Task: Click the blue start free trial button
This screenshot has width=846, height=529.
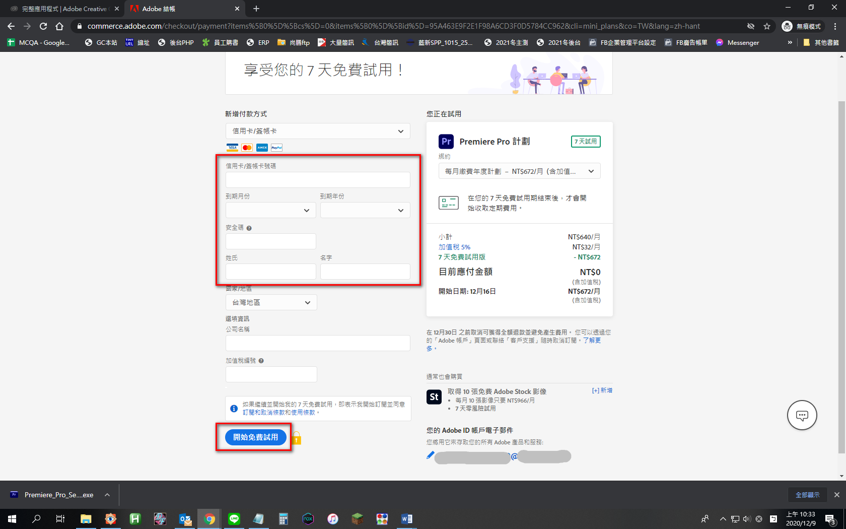Action: pos(256,437)
